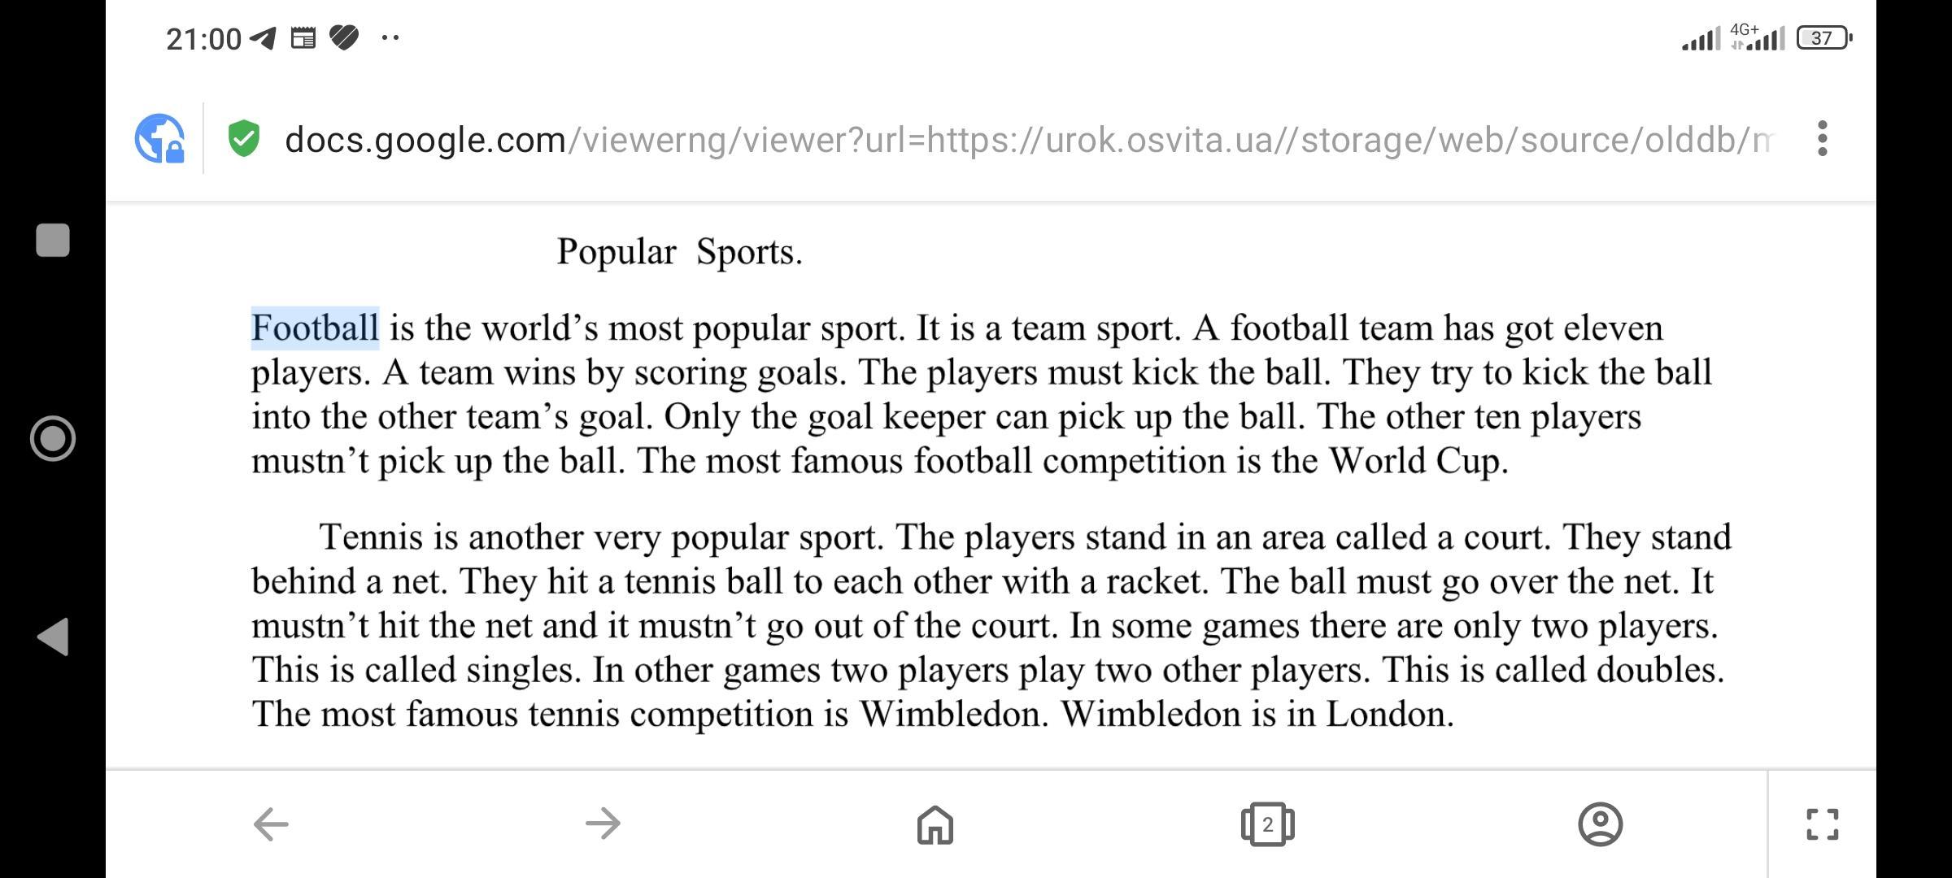Image resolution: width=1952 pixels, height=878 pixels.
Task: Tap the browser forward arrow
Action: [x=603, y=824]
